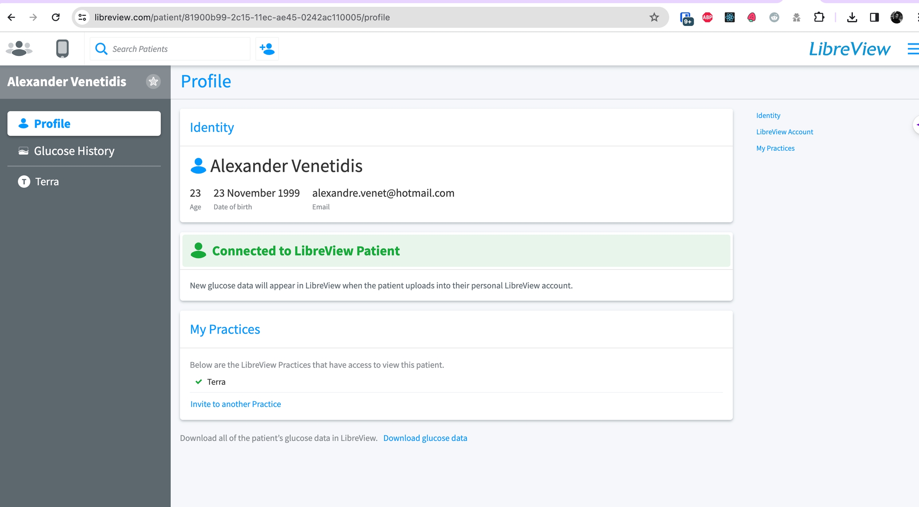Select the Terra practice in sidebar
The image size is (919, 507).
pyautogui.click(x=47, y=182)
